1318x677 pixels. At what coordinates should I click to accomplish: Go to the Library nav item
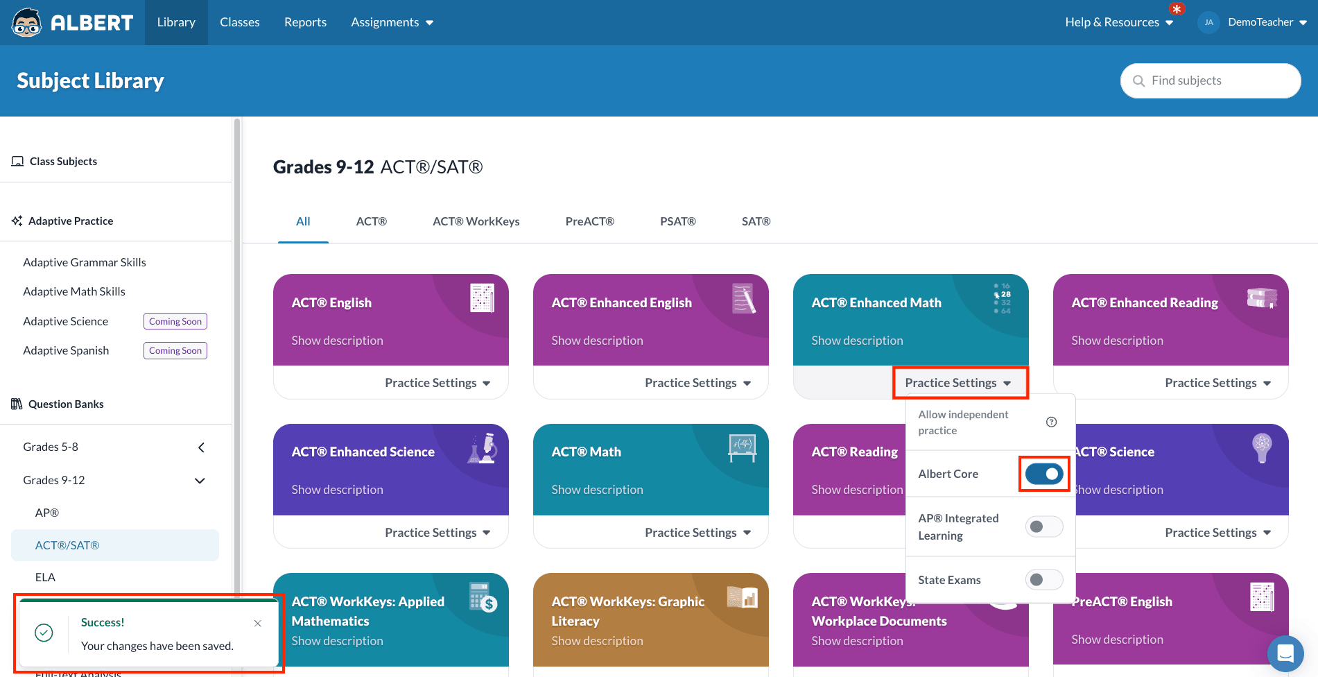pos(176,22)
